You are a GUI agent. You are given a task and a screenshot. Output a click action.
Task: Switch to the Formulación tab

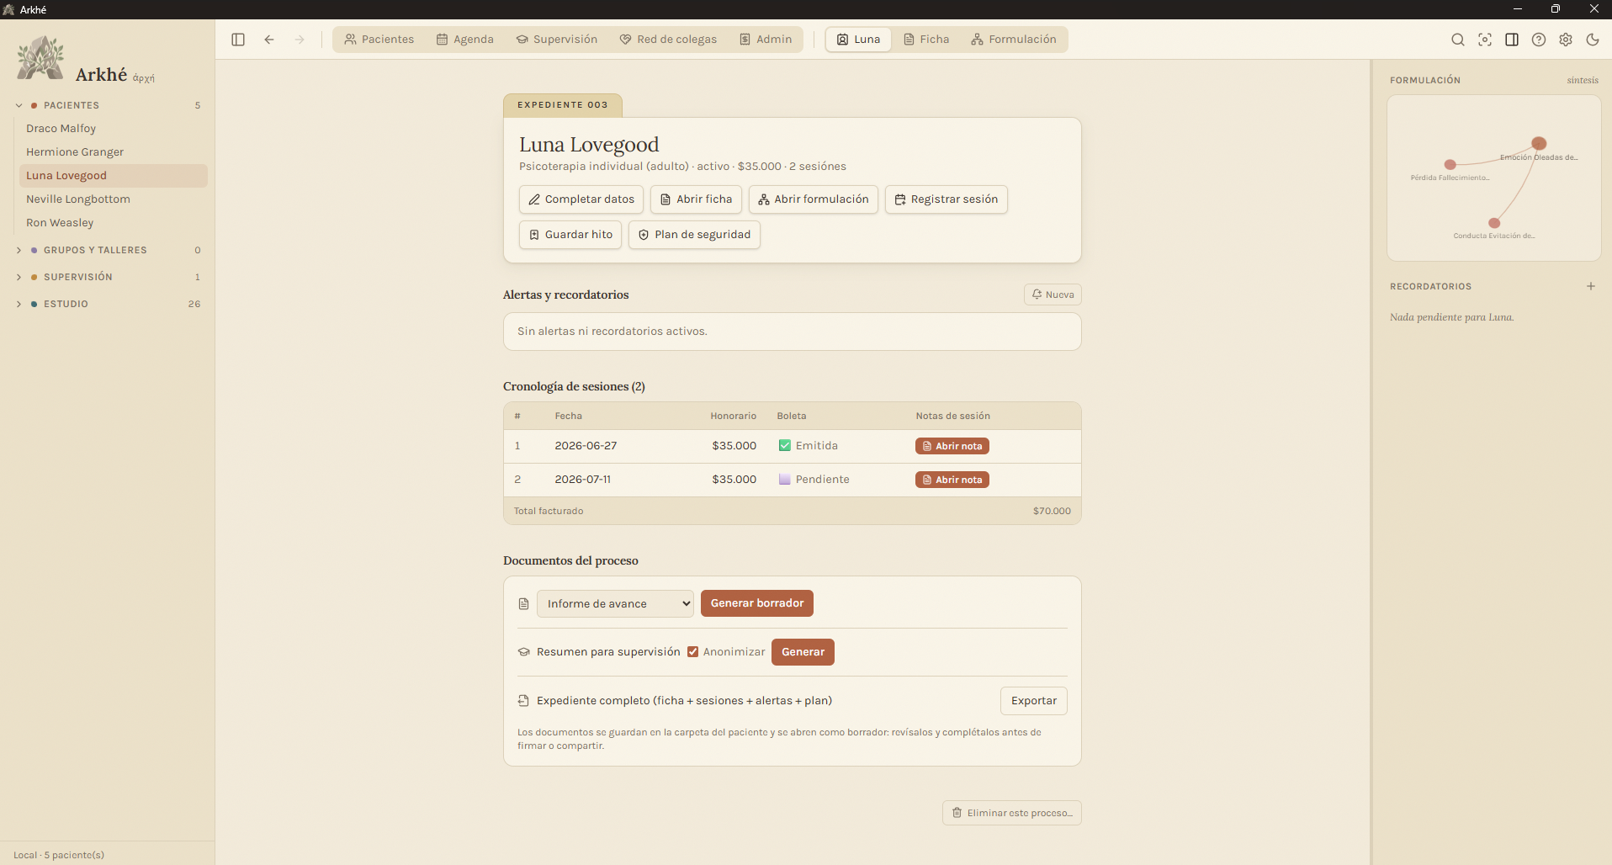(x=1014, y=40)
